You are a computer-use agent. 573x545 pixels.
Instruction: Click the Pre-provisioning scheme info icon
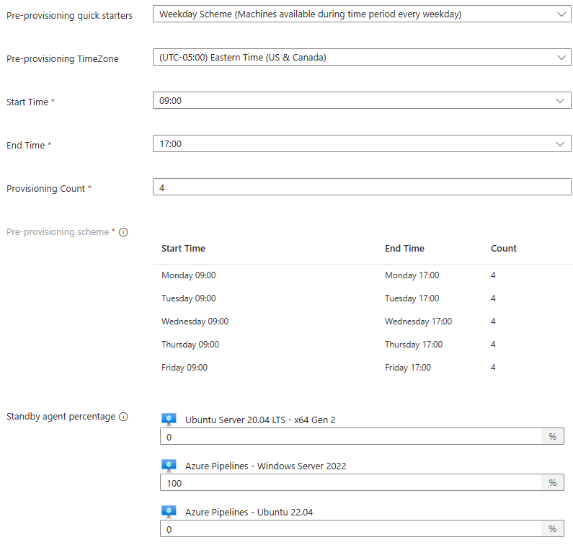123,232
